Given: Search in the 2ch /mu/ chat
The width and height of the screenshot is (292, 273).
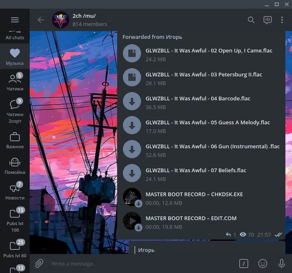Looking at the screenshot, I should 251,20.
